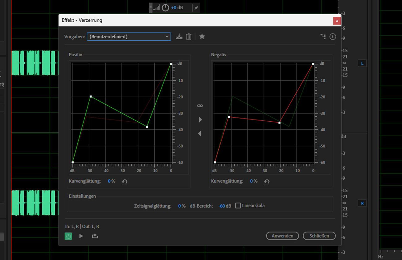The width and height of the screenshot is (402, 260).
Task: Click the 'Positiv' graph label
Action: coord(75,55)
